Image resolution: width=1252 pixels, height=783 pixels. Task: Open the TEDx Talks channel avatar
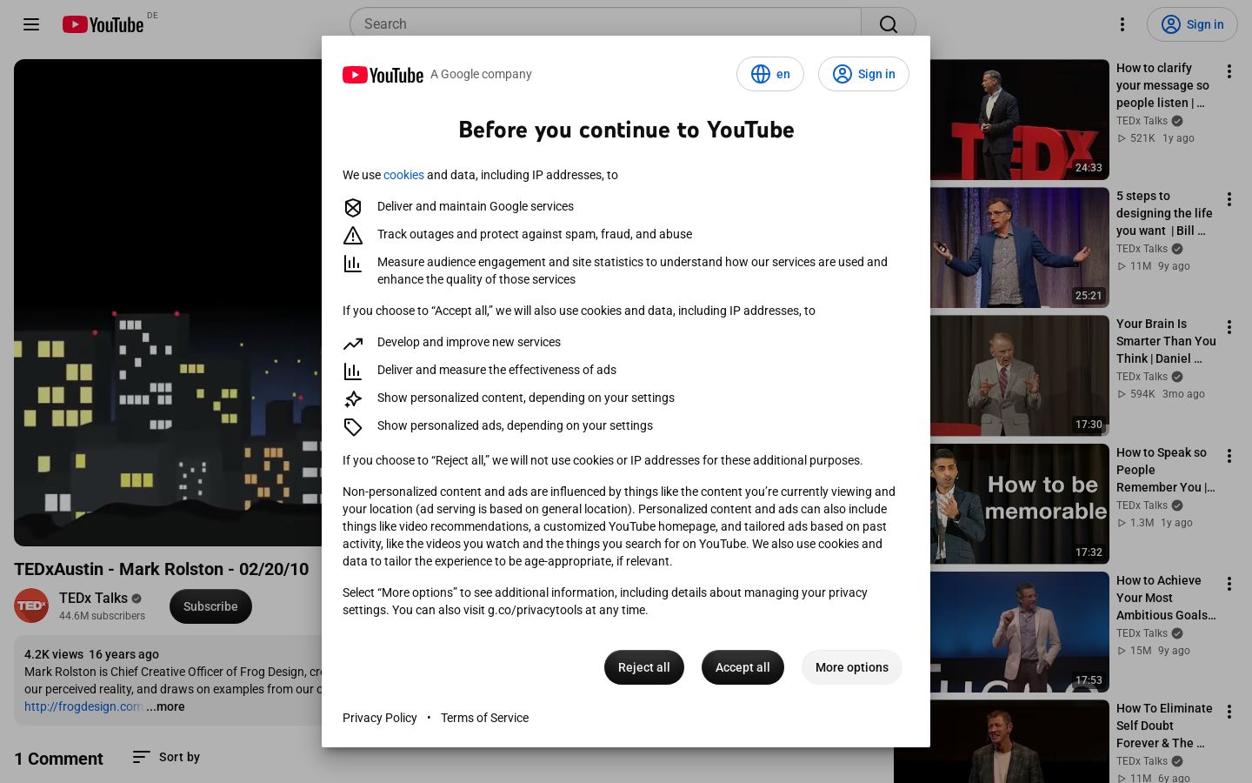coord(31,606)
